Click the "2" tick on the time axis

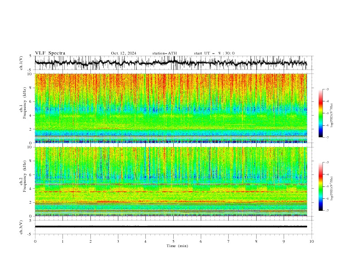point(90,241)
